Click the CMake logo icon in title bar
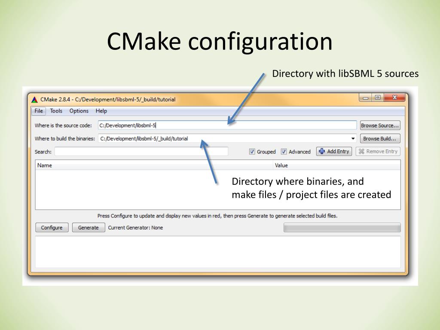 [x=34, y=100]
